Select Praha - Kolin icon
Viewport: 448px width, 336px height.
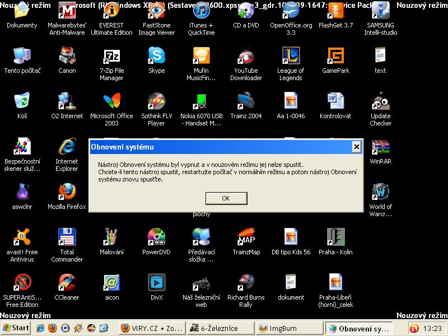pyautogui.click(x=335, y=237)
